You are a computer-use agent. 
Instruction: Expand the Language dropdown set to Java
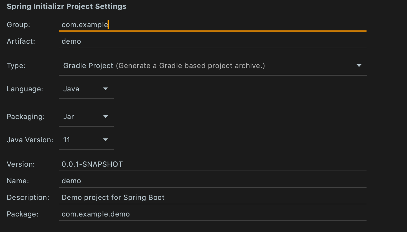coord(86,89)
